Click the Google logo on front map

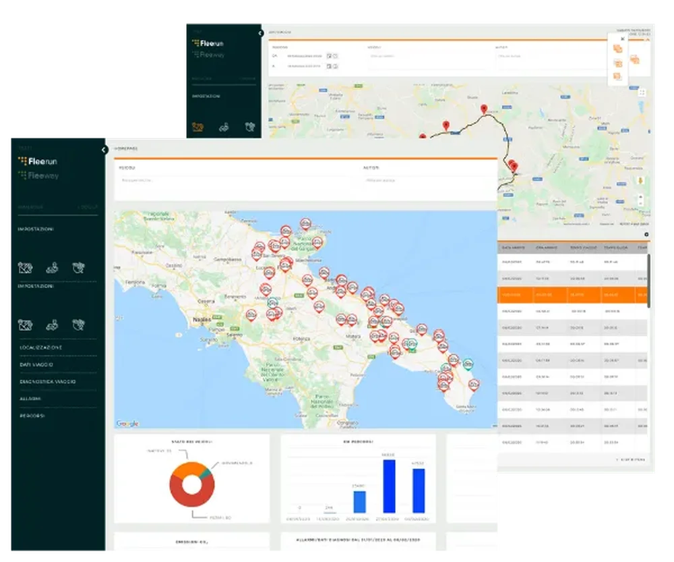[x=127, y=424]
